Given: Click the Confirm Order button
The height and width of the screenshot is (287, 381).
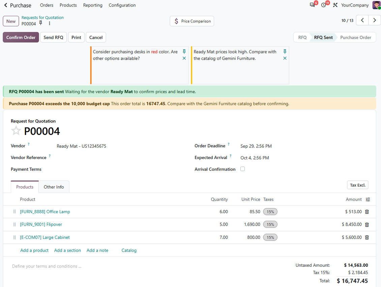Looking at the screenshot, I should (x=21, y=37).
